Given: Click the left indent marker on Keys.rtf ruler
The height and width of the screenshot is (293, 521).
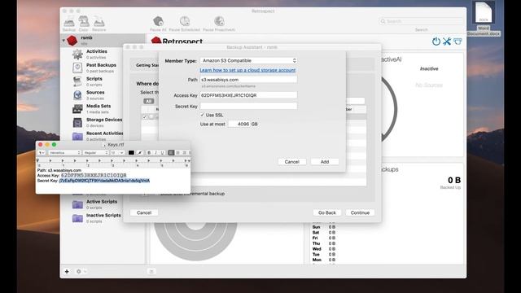Looking at the screenshot, I should tap(37, 161).
